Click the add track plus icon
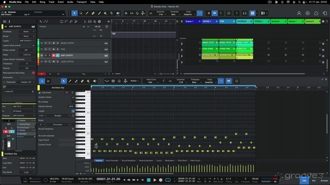The height and width of the screenshot is (185, 330). pos(108,22)
